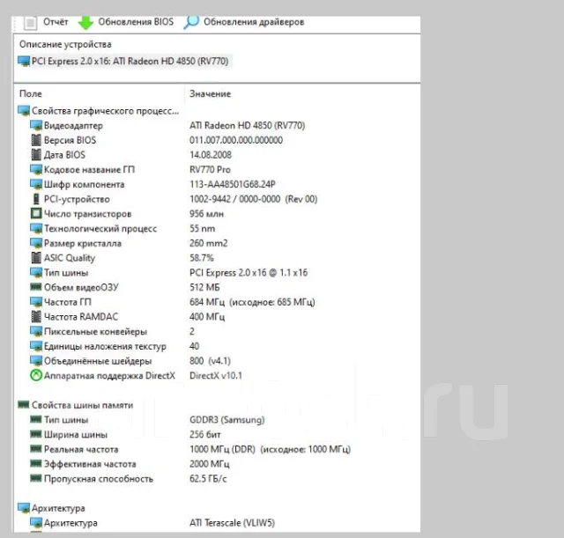Screen dimensions: 564x538
Task: Click the Пиксельные конвейеры icon
Action: 36,331
